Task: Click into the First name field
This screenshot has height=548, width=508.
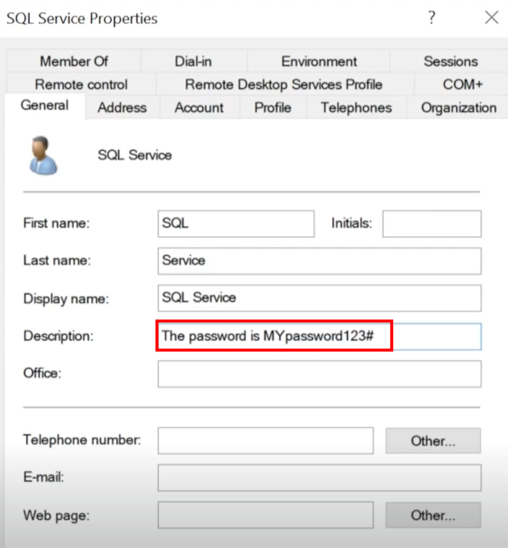Action: point(236,223)
